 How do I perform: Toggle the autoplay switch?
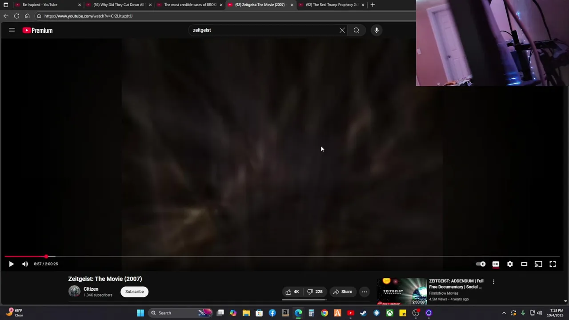481,264
